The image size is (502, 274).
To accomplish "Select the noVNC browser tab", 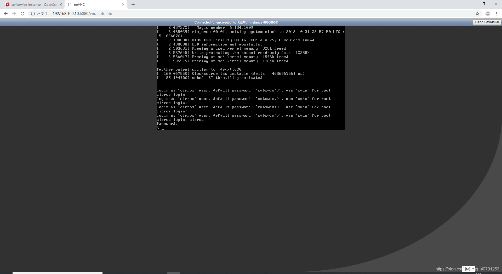I will click(x=96, y=4).
